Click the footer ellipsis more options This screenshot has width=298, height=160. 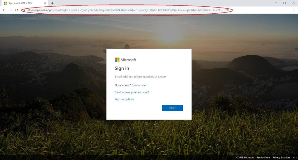pyautogui.click(x=295, y=158)
